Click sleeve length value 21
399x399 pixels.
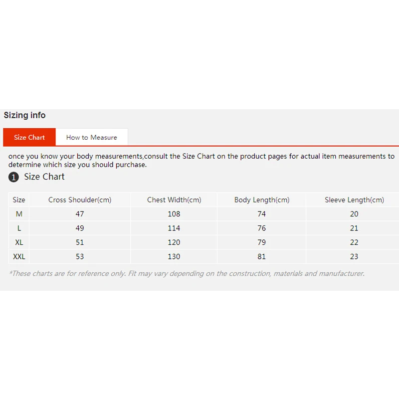354,228
